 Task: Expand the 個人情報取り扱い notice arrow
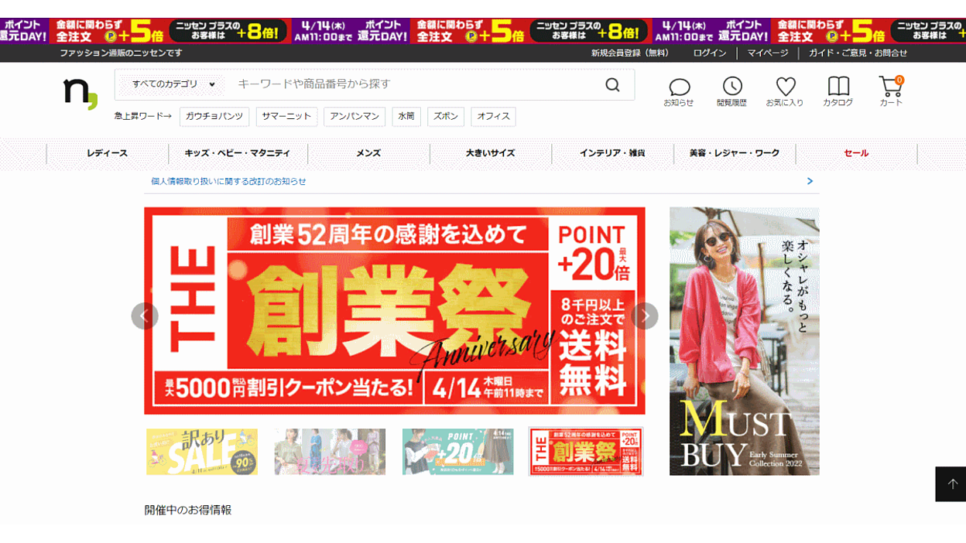810,181
